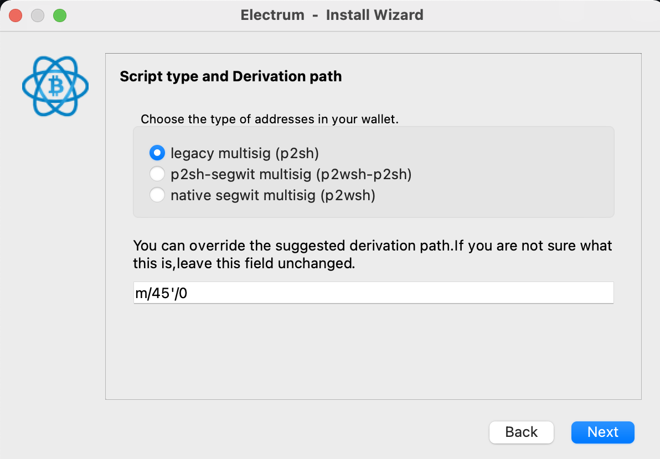
Task: Select the "legacy multisig (p2sh)" option
Action: coord(157,153)
